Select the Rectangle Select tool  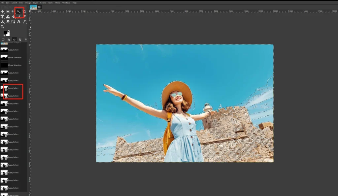(x=8, y=12)
